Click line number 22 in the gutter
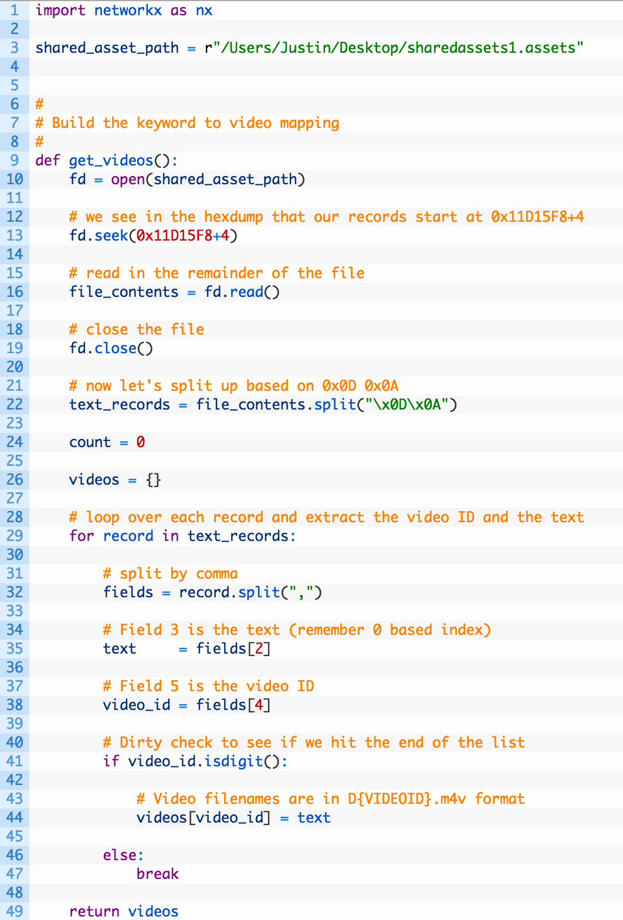The image size is (623, 920). click(14, 405)
